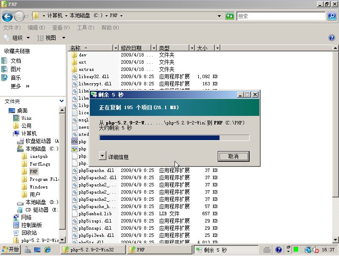Open the 文件(F) menu
339x256 pixels.
tap(12, 28)
